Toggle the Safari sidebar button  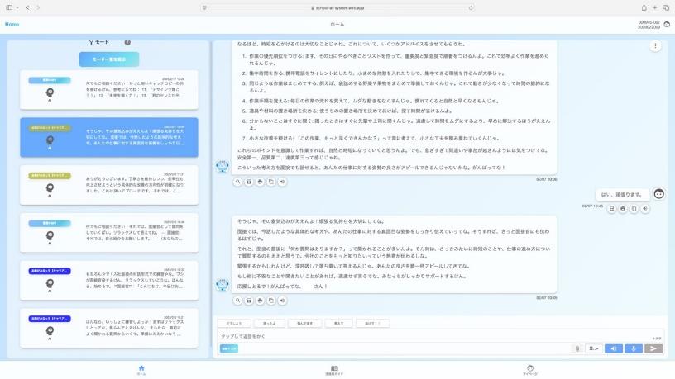10,7
